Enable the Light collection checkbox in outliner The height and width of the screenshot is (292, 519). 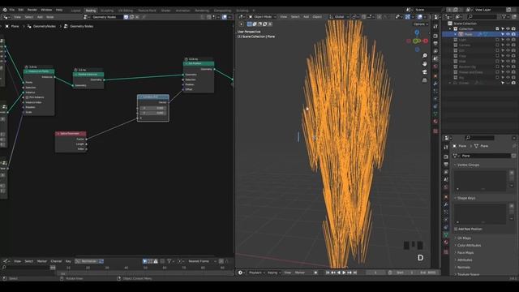497,40
